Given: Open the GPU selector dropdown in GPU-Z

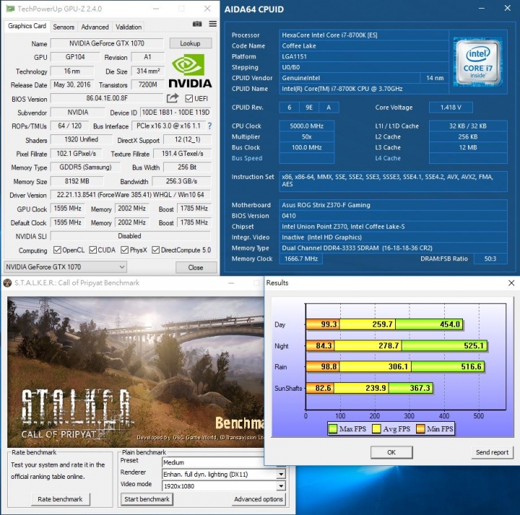Looking at the screenshot, I should 65,267.
